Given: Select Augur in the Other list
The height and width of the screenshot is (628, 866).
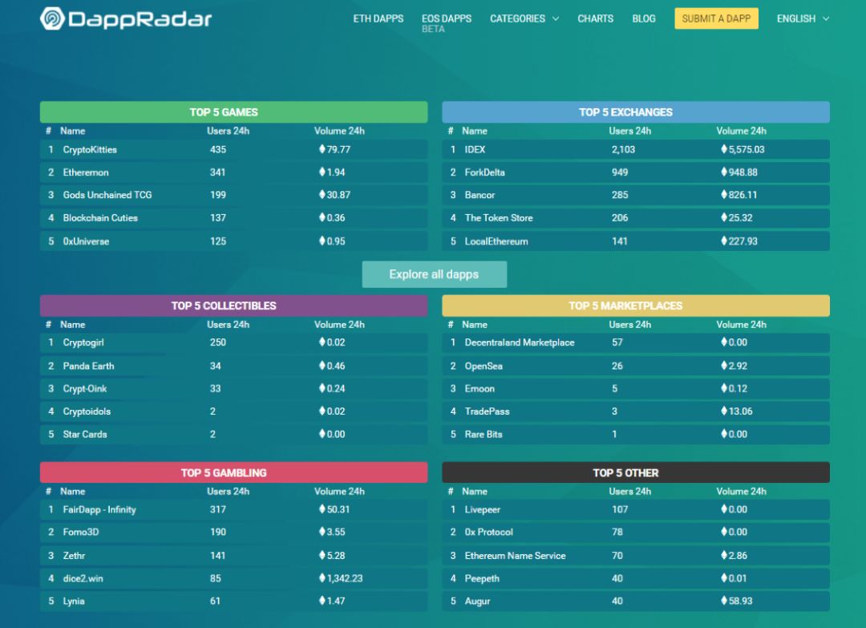Looking at the screenshot, I should [478, 602].
